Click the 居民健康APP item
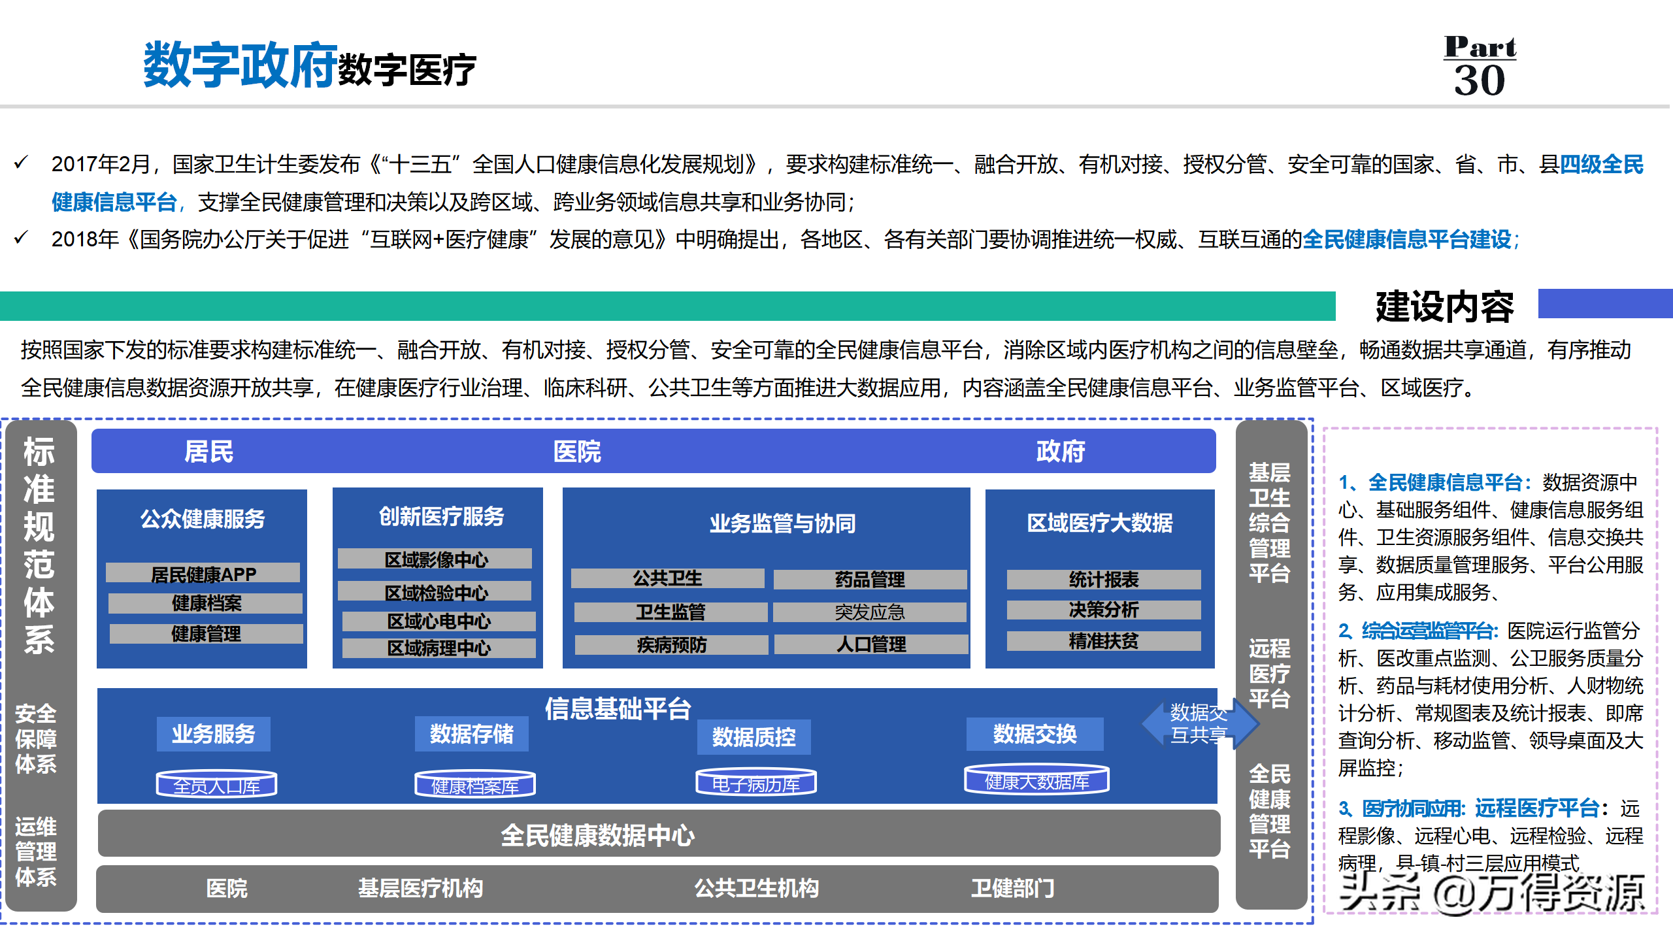The width and height of the screenshot is (1673, 941). point(203,574)
